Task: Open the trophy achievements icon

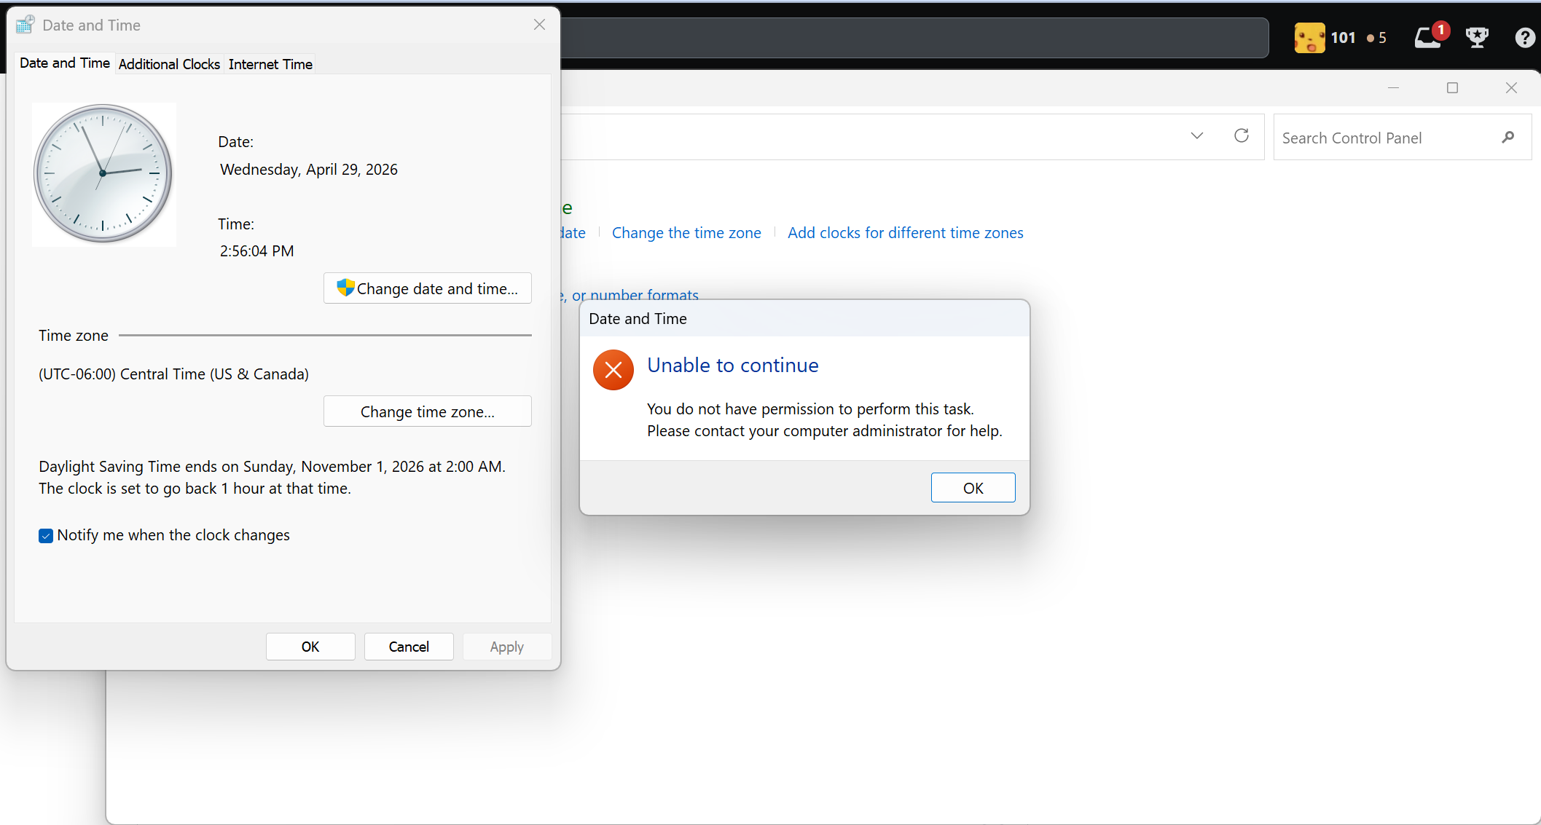Action: (x=1477, y=37)
